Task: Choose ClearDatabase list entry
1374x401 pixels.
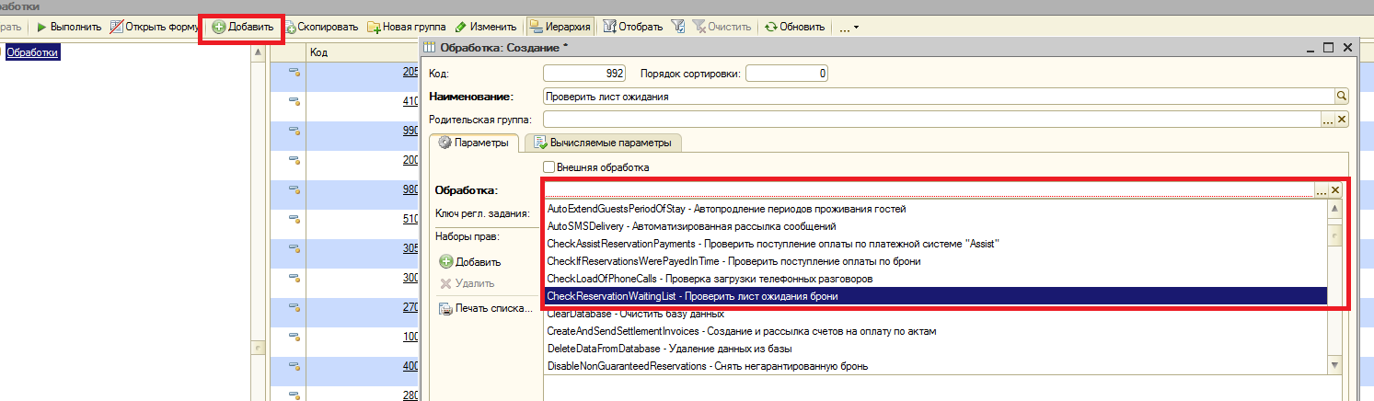Action: click(935, 314)
